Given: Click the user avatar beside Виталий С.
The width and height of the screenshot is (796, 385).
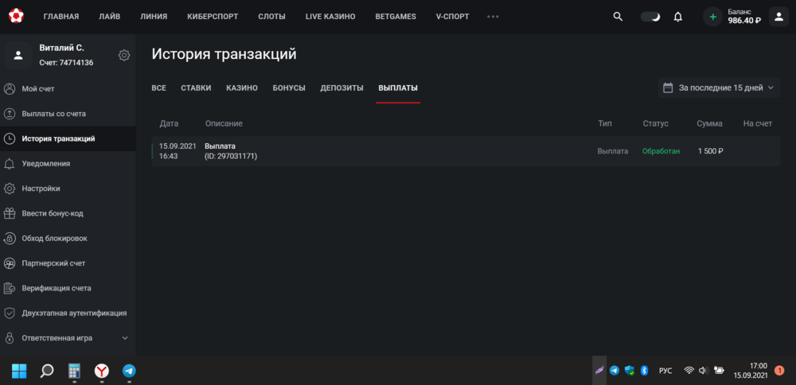Looking at the screenshot, I should tap(18, 56).
